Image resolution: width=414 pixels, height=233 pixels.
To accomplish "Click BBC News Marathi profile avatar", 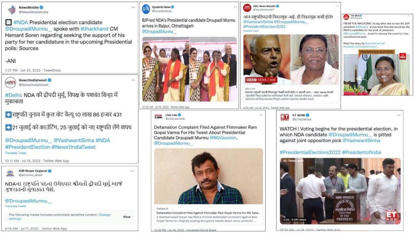I will [247, 8].
